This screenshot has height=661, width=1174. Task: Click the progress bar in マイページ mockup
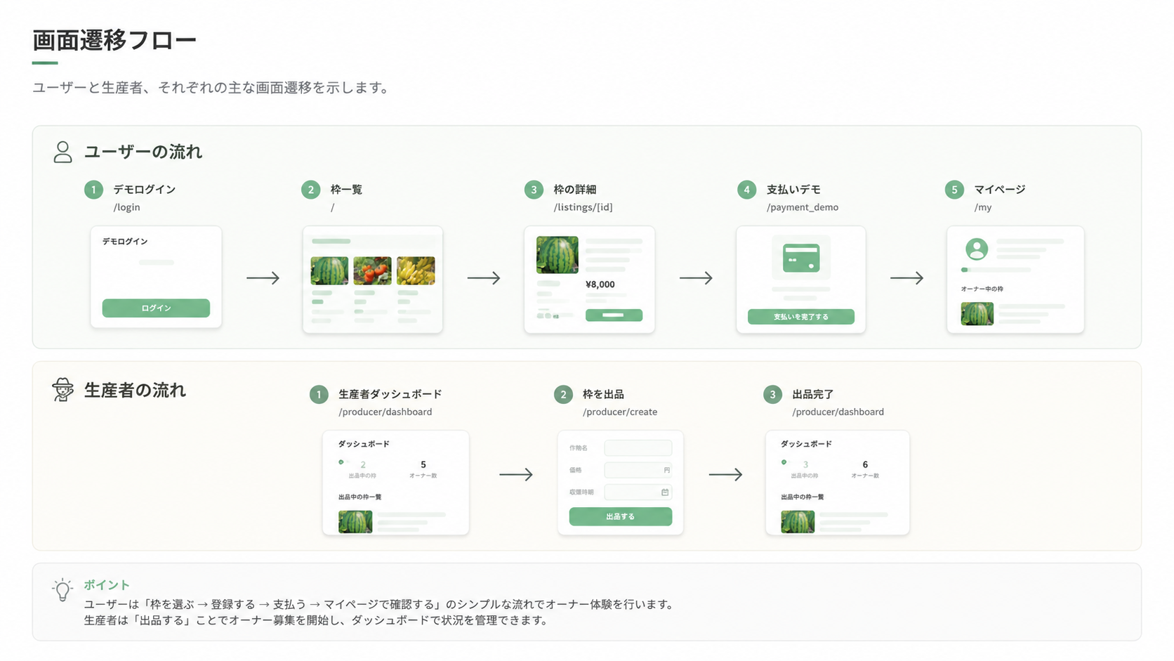996,270
